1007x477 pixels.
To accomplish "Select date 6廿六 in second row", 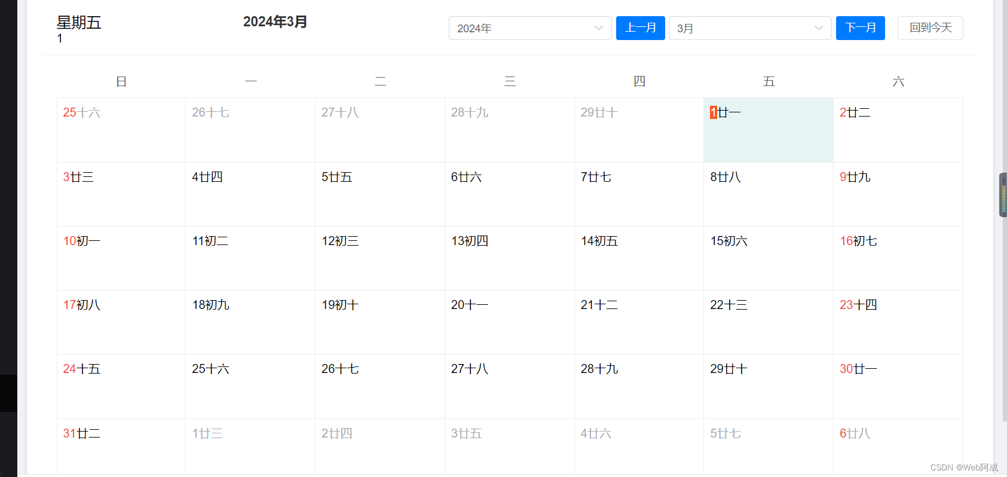I will pos(510,194).
